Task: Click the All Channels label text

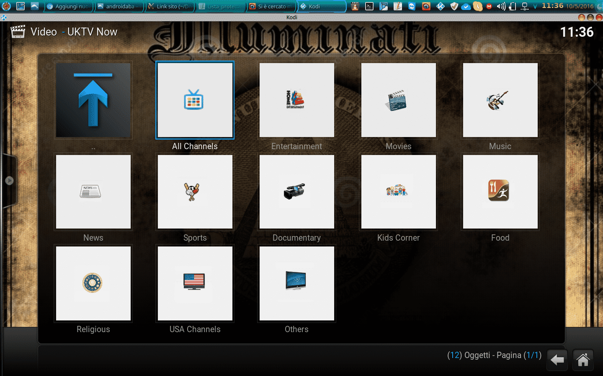Action: pyautogui.click(x=195, y=146)
